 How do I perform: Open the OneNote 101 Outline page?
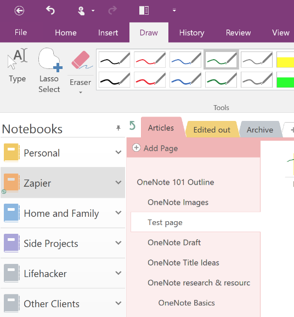(176, 182)
